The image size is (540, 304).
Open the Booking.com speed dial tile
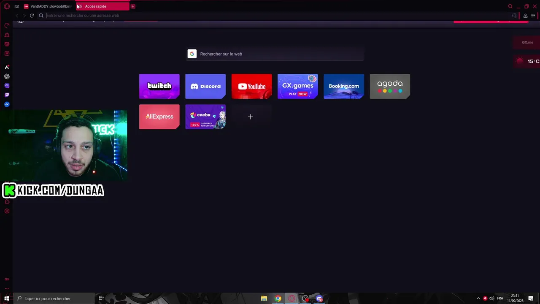point(344,86)
